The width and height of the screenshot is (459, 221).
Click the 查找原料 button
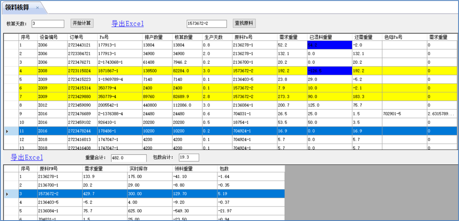244,23
